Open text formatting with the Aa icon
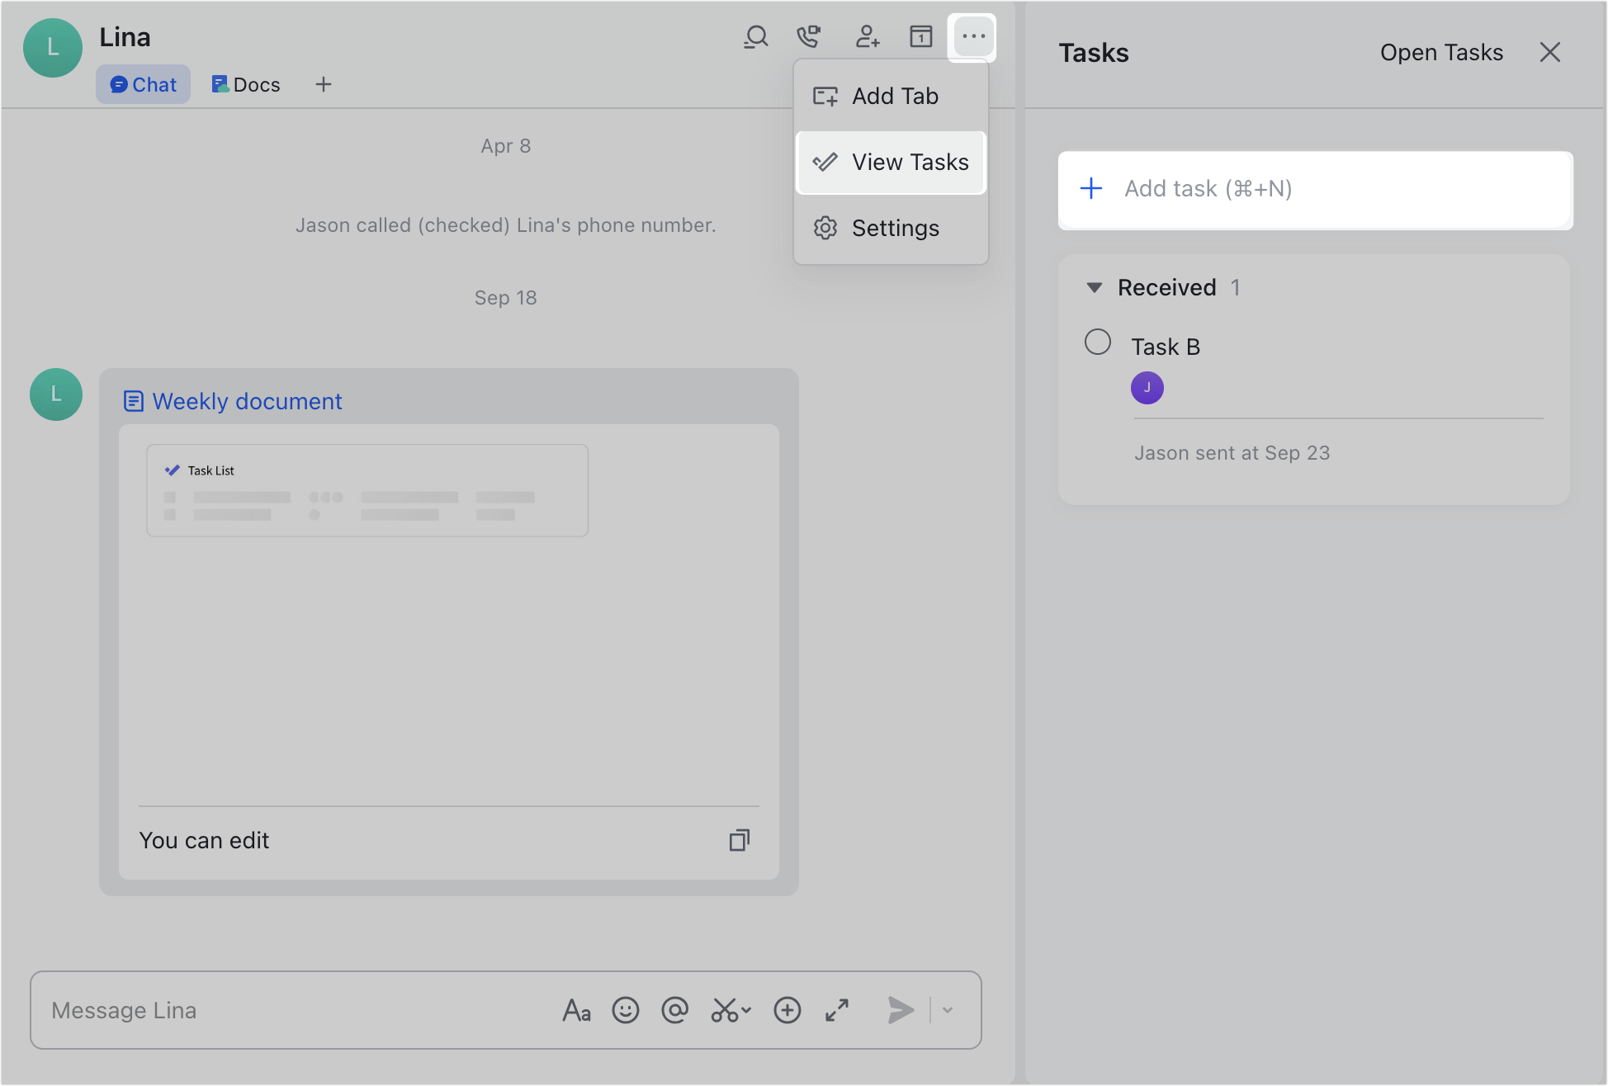Image resolution: width=1608 pixels, height=1086 pixels. pos(576,1010)
